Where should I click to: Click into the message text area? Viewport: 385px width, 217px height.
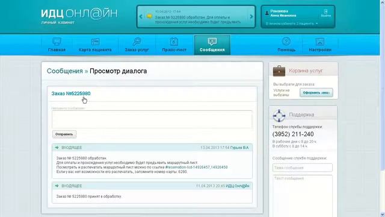[x=152, y=119]
